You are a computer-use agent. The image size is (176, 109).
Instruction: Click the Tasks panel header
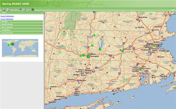coord(21,13)
